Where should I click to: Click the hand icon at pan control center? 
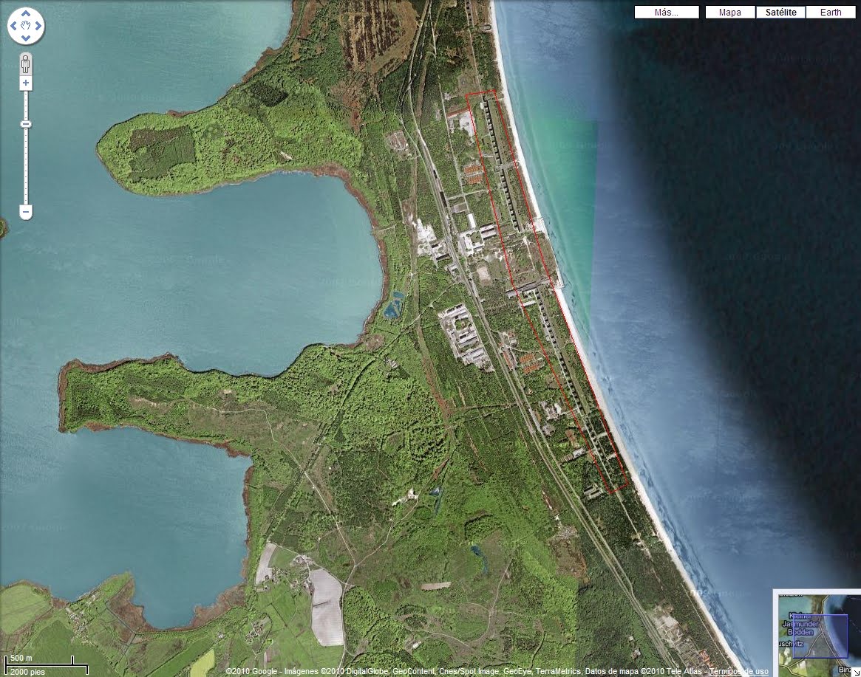click(26, 26)
